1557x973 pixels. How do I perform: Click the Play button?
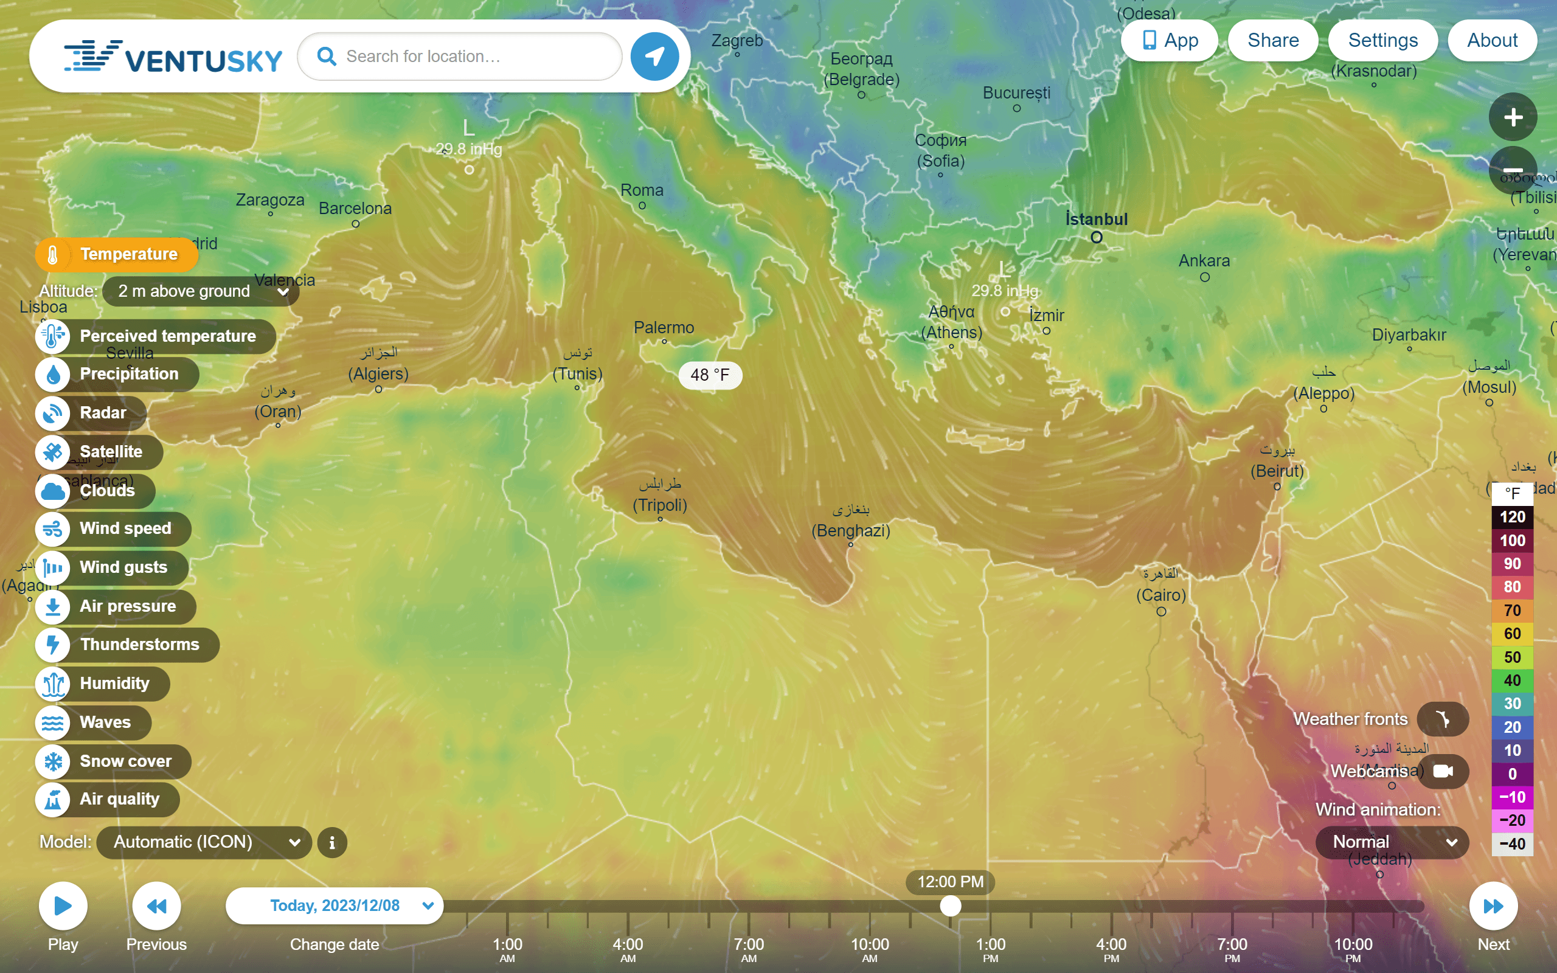tap(63, 906)
